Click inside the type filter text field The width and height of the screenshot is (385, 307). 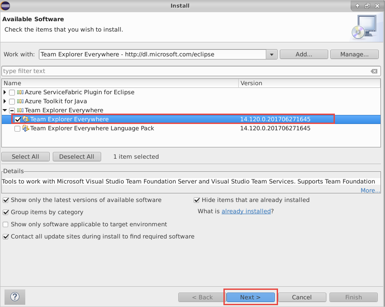(x=90, y=71)
